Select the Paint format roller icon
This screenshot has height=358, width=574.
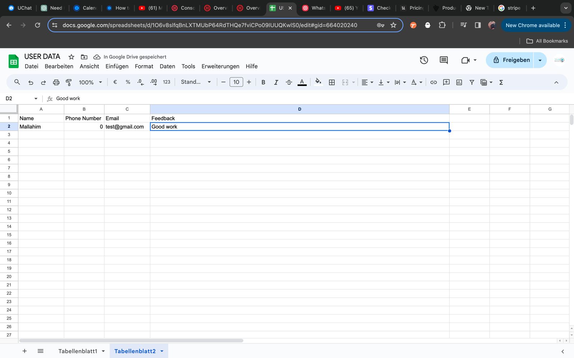pyautogui.click(x=69, y=82)
